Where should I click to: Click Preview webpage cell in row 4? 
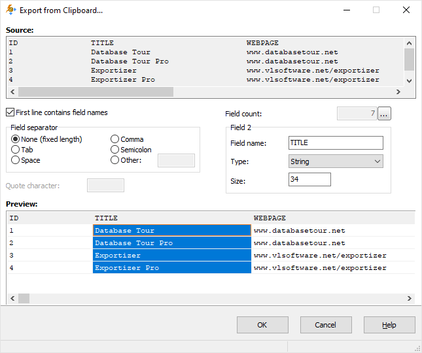pyautogui.click(x=333, y=267)
